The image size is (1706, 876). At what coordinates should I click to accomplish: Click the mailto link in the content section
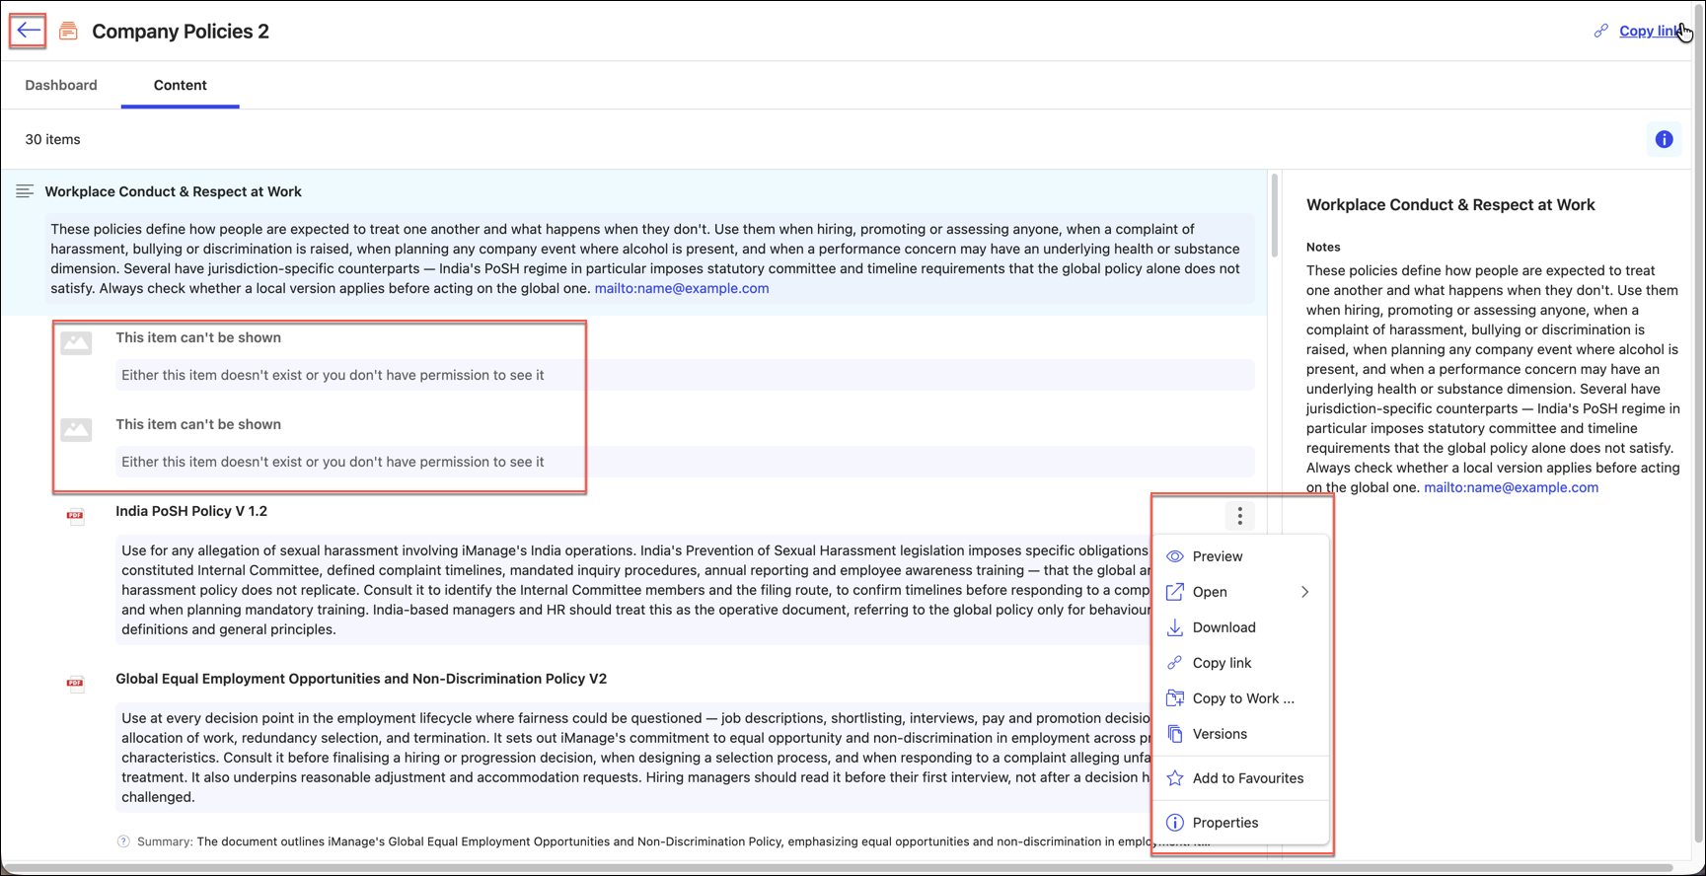(682, 288)
